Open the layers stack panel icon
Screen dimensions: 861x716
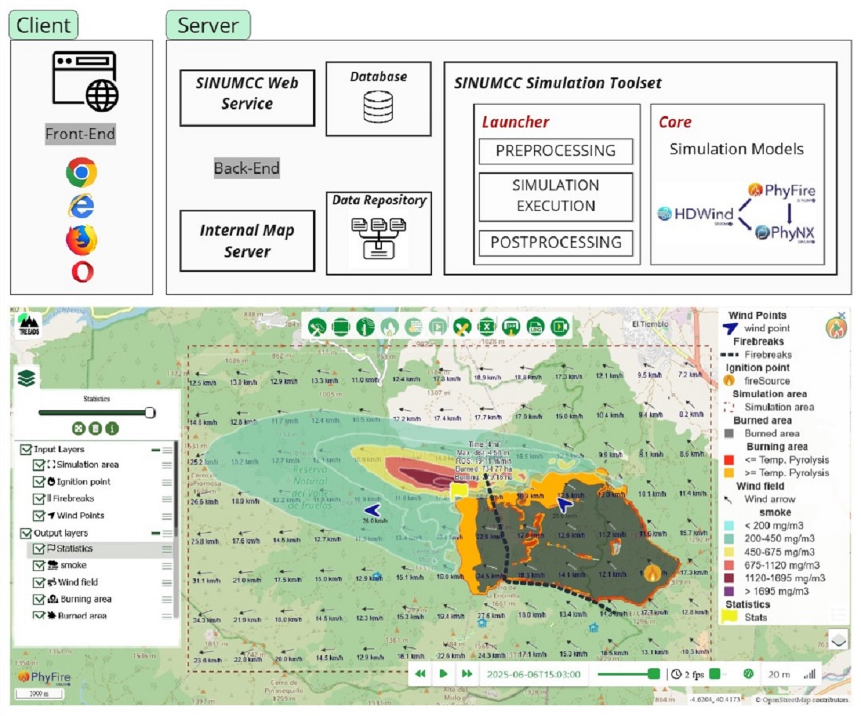click(27, 379)
